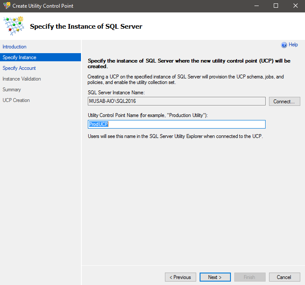This screenshot has height=285, width=305.
Task: Click the Utility Control Point Name field
Action: coord(176,124)
